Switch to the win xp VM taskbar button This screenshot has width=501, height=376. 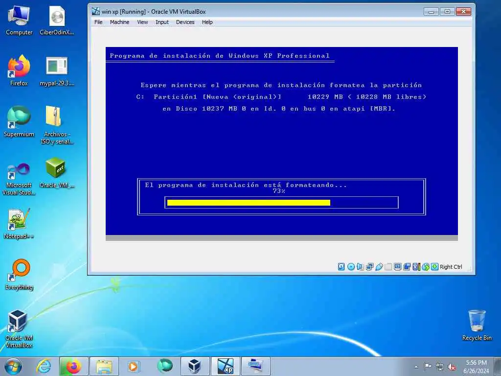(225, 366)
